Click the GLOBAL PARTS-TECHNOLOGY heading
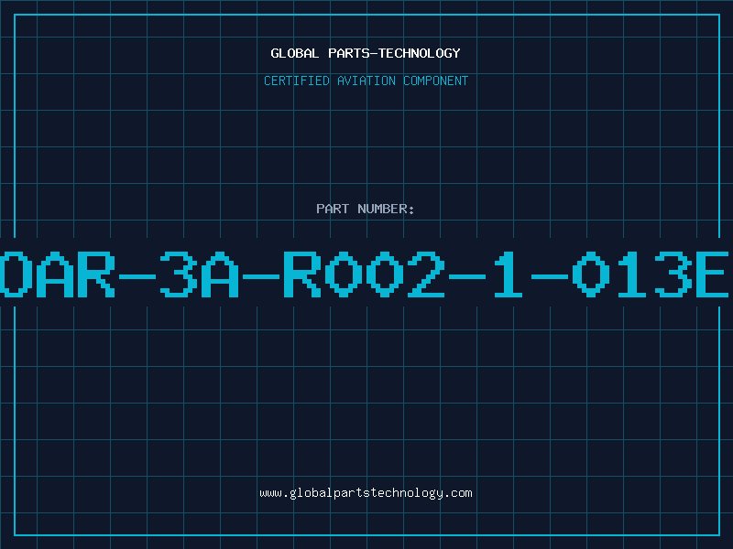 [x=366, y=53]
